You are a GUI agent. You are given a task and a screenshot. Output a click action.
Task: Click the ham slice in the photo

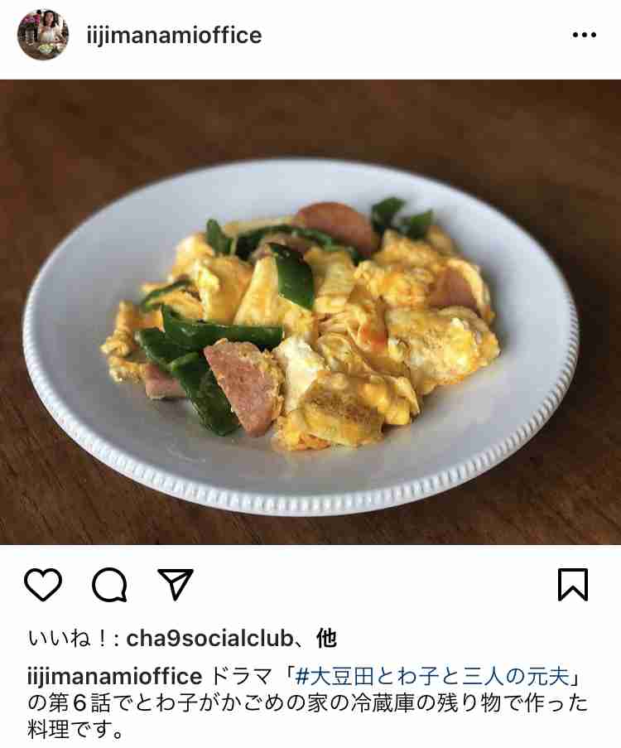pyautogui.click(x=240, y=383)
